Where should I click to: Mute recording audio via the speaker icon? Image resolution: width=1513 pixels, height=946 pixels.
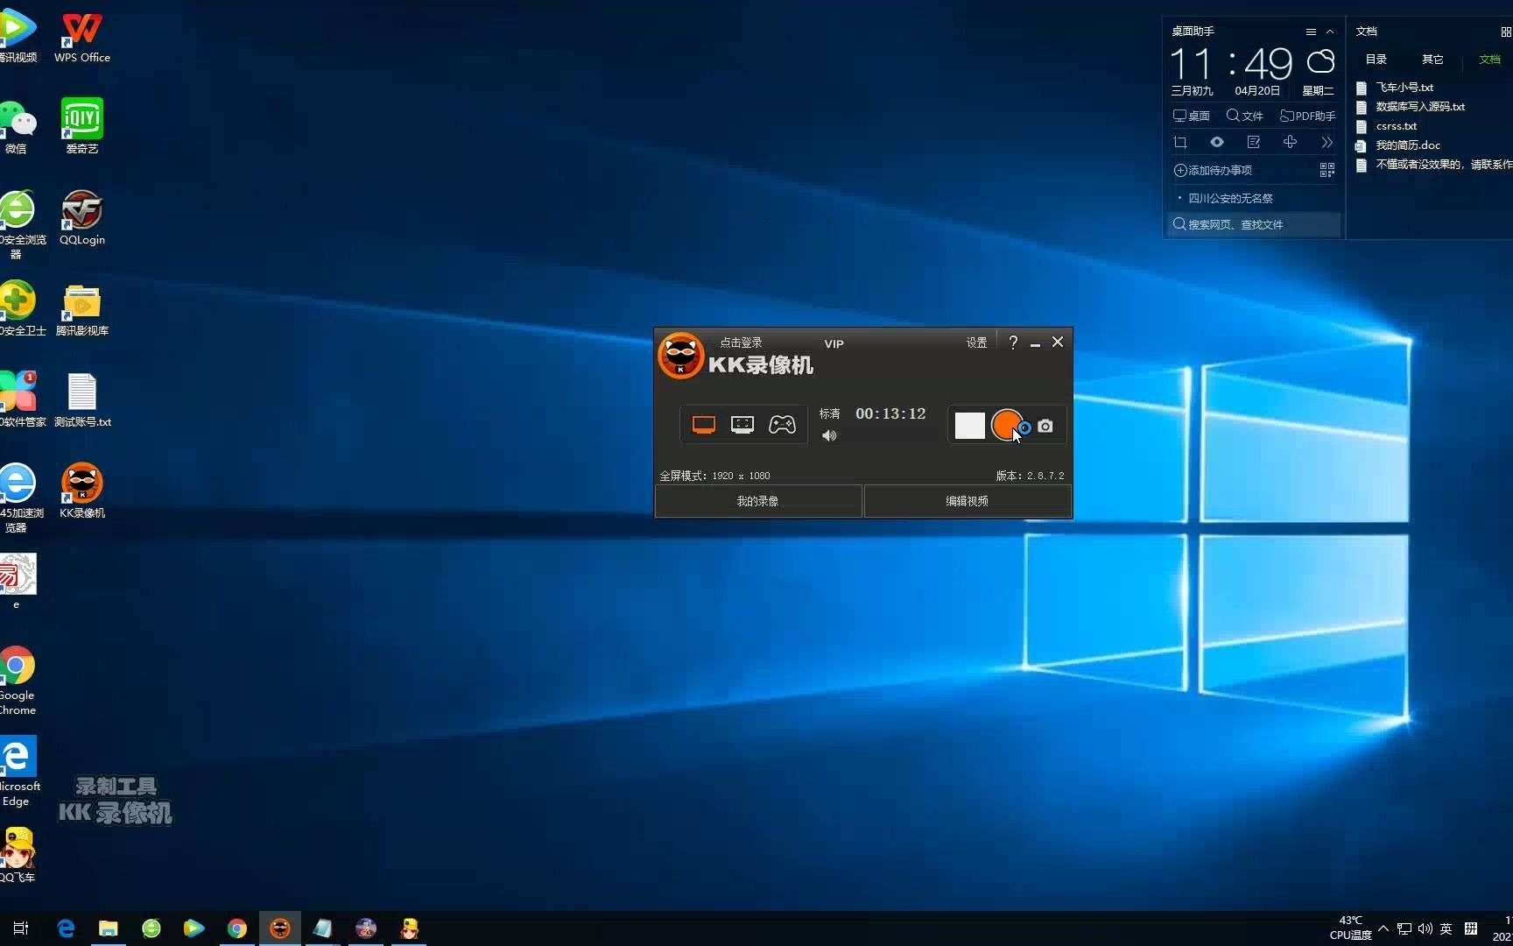(x=828, y=434)
